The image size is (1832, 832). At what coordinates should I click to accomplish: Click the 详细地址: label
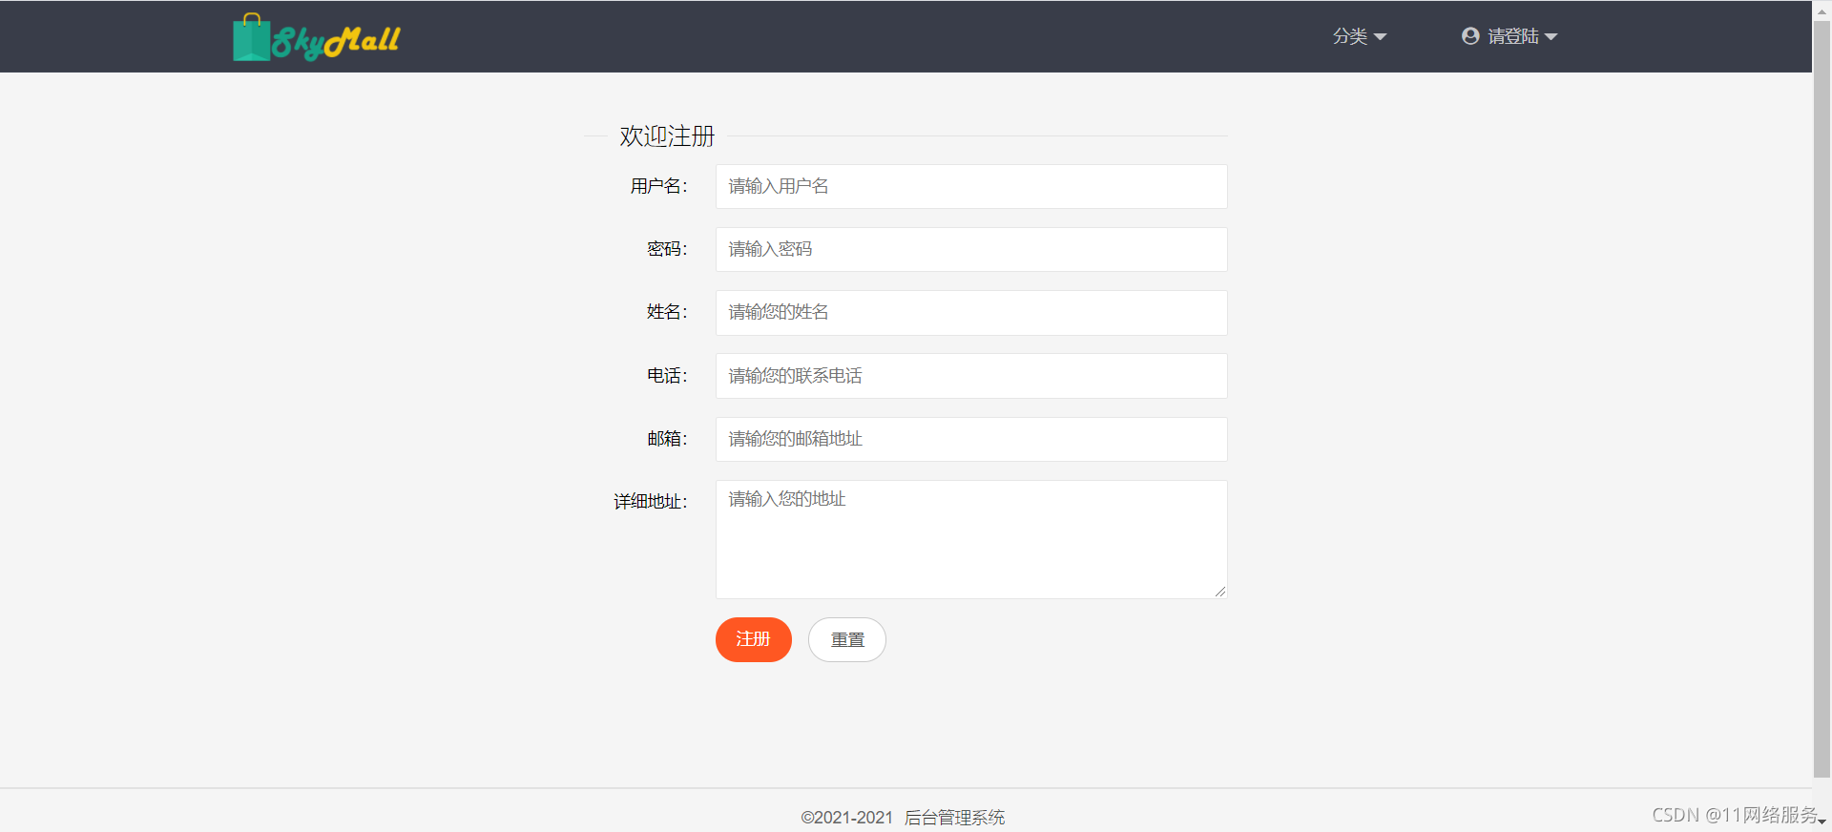[650, 502]
